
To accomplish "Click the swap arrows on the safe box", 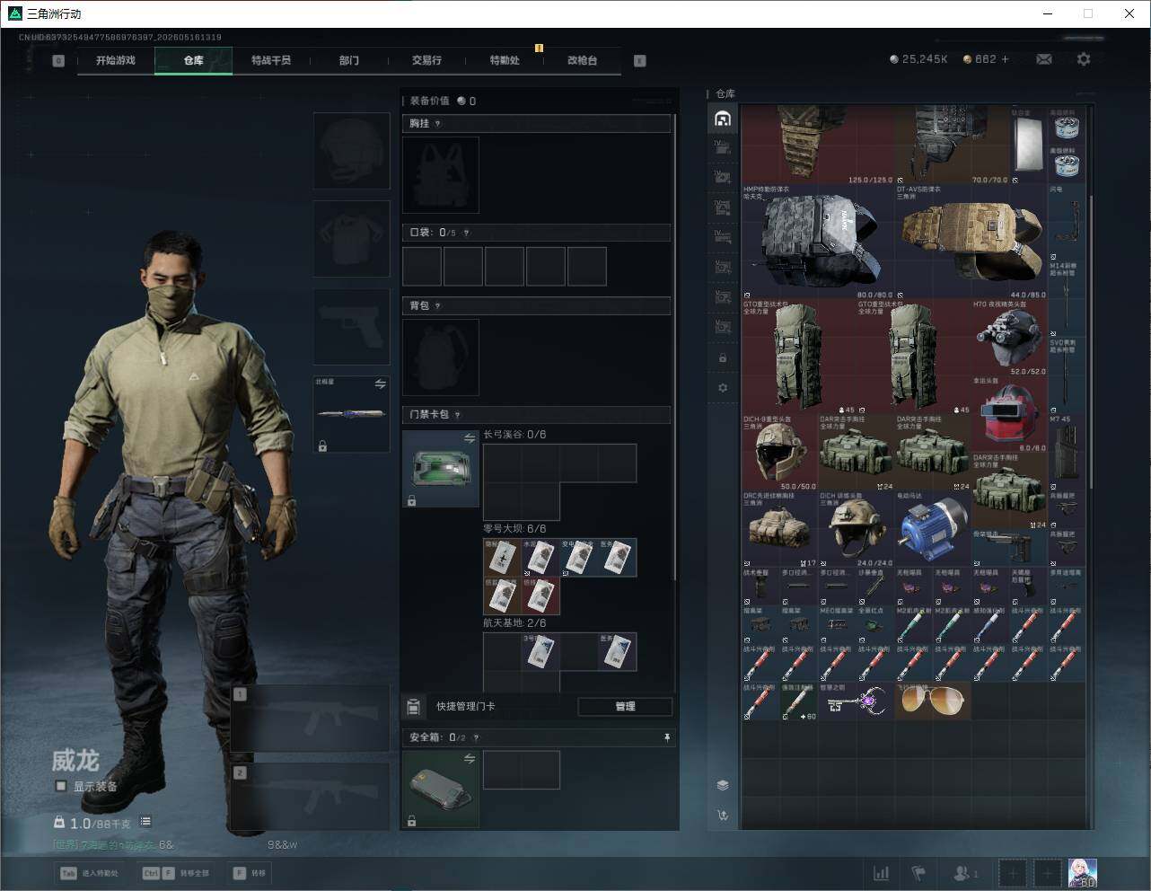I will click(x=469, y=759).
